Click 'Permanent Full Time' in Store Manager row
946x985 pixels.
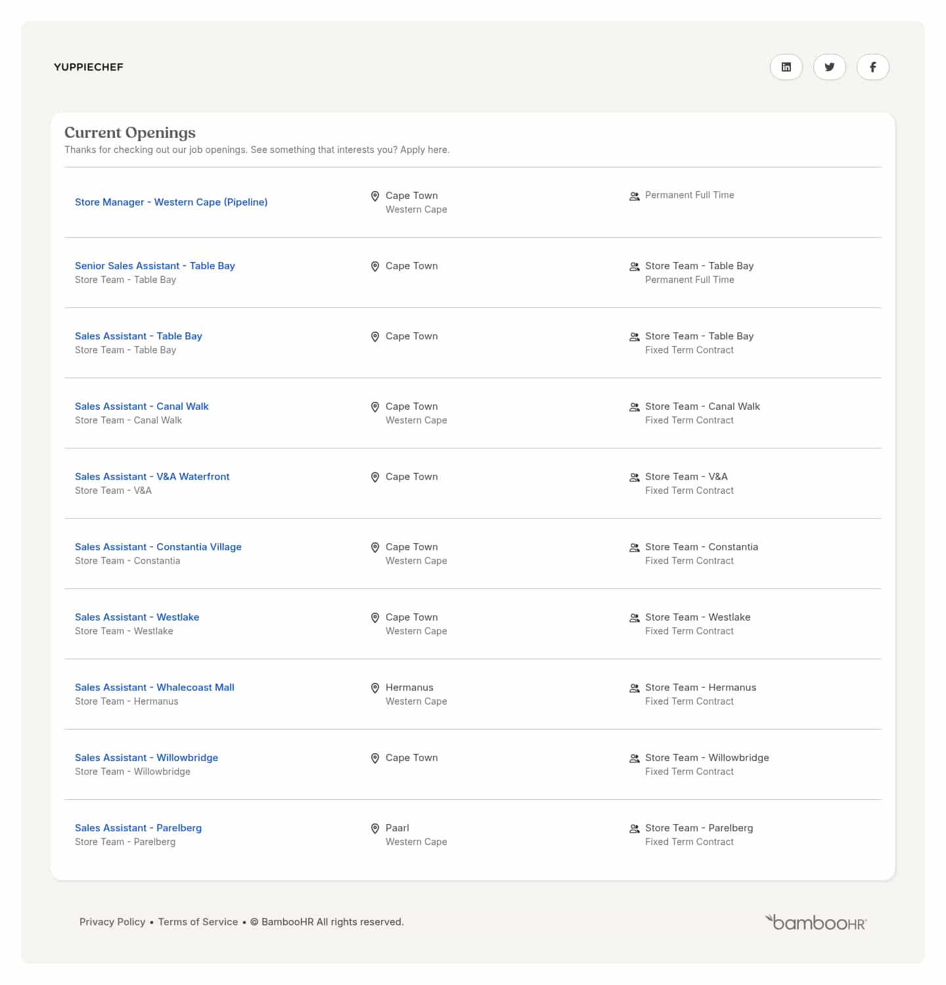(690, 195)
